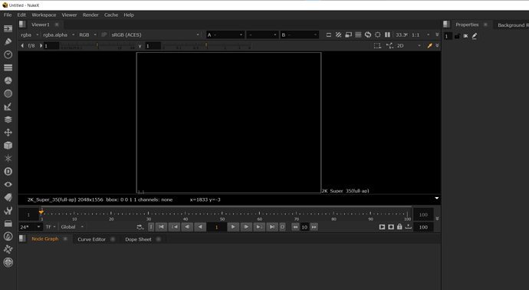Open the Render menu
Viewport: 529px width, 290px height.
point(90,15)
